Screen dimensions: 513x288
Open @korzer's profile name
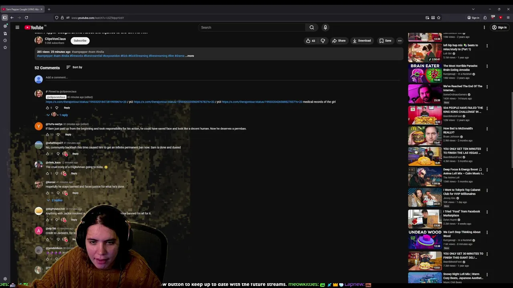click(x=50, y=182)
